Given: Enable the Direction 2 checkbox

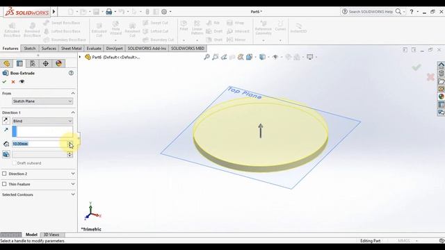Looking at the screenshot, I should click(x=4, y=174).
